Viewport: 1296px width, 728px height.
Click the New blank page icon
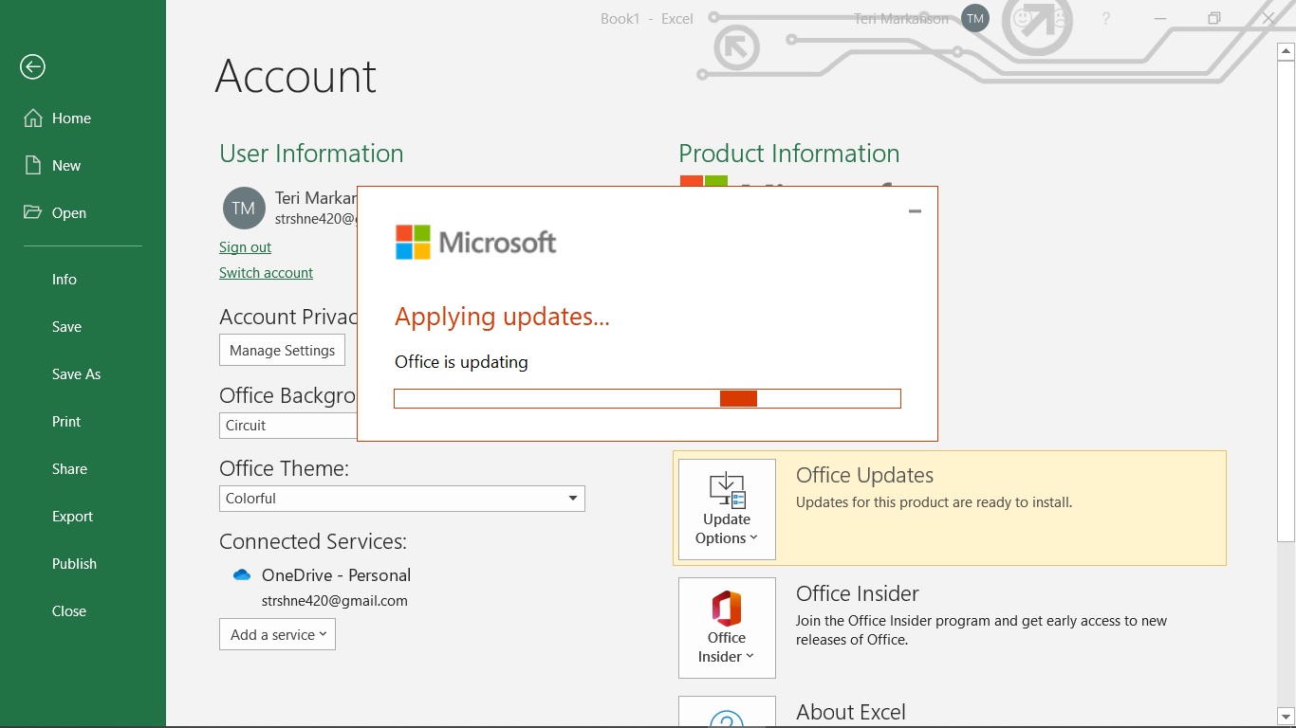pyautogui.click(x=33, y=166)
